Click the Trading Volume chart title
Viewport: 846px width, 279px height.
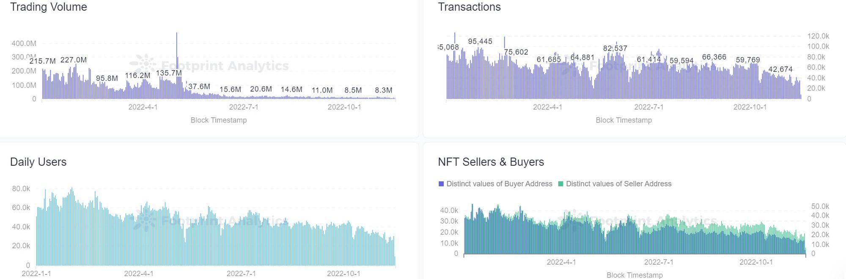pos(49,7)
